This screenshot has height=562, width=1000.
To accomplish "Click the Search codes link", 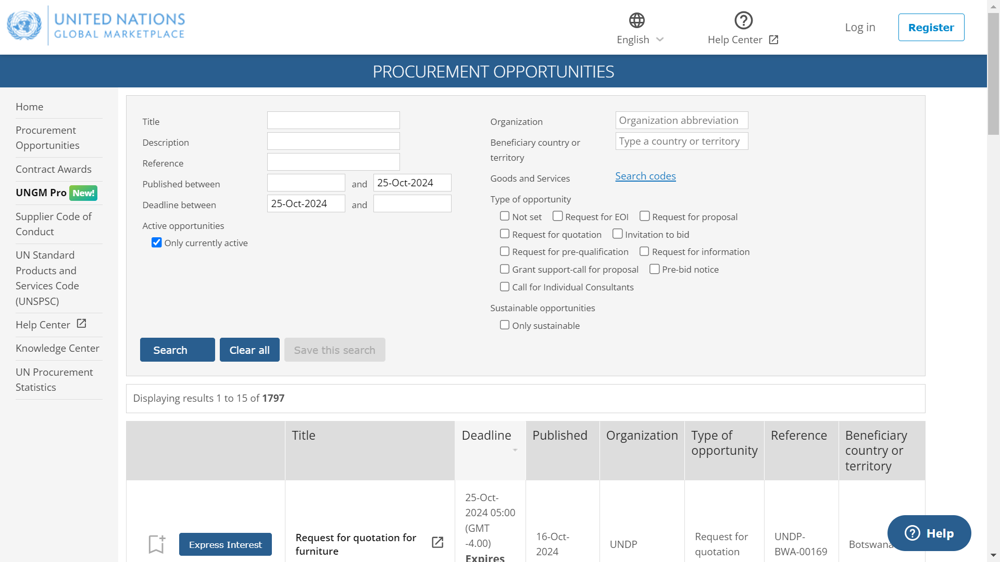I will click(645, 176).
